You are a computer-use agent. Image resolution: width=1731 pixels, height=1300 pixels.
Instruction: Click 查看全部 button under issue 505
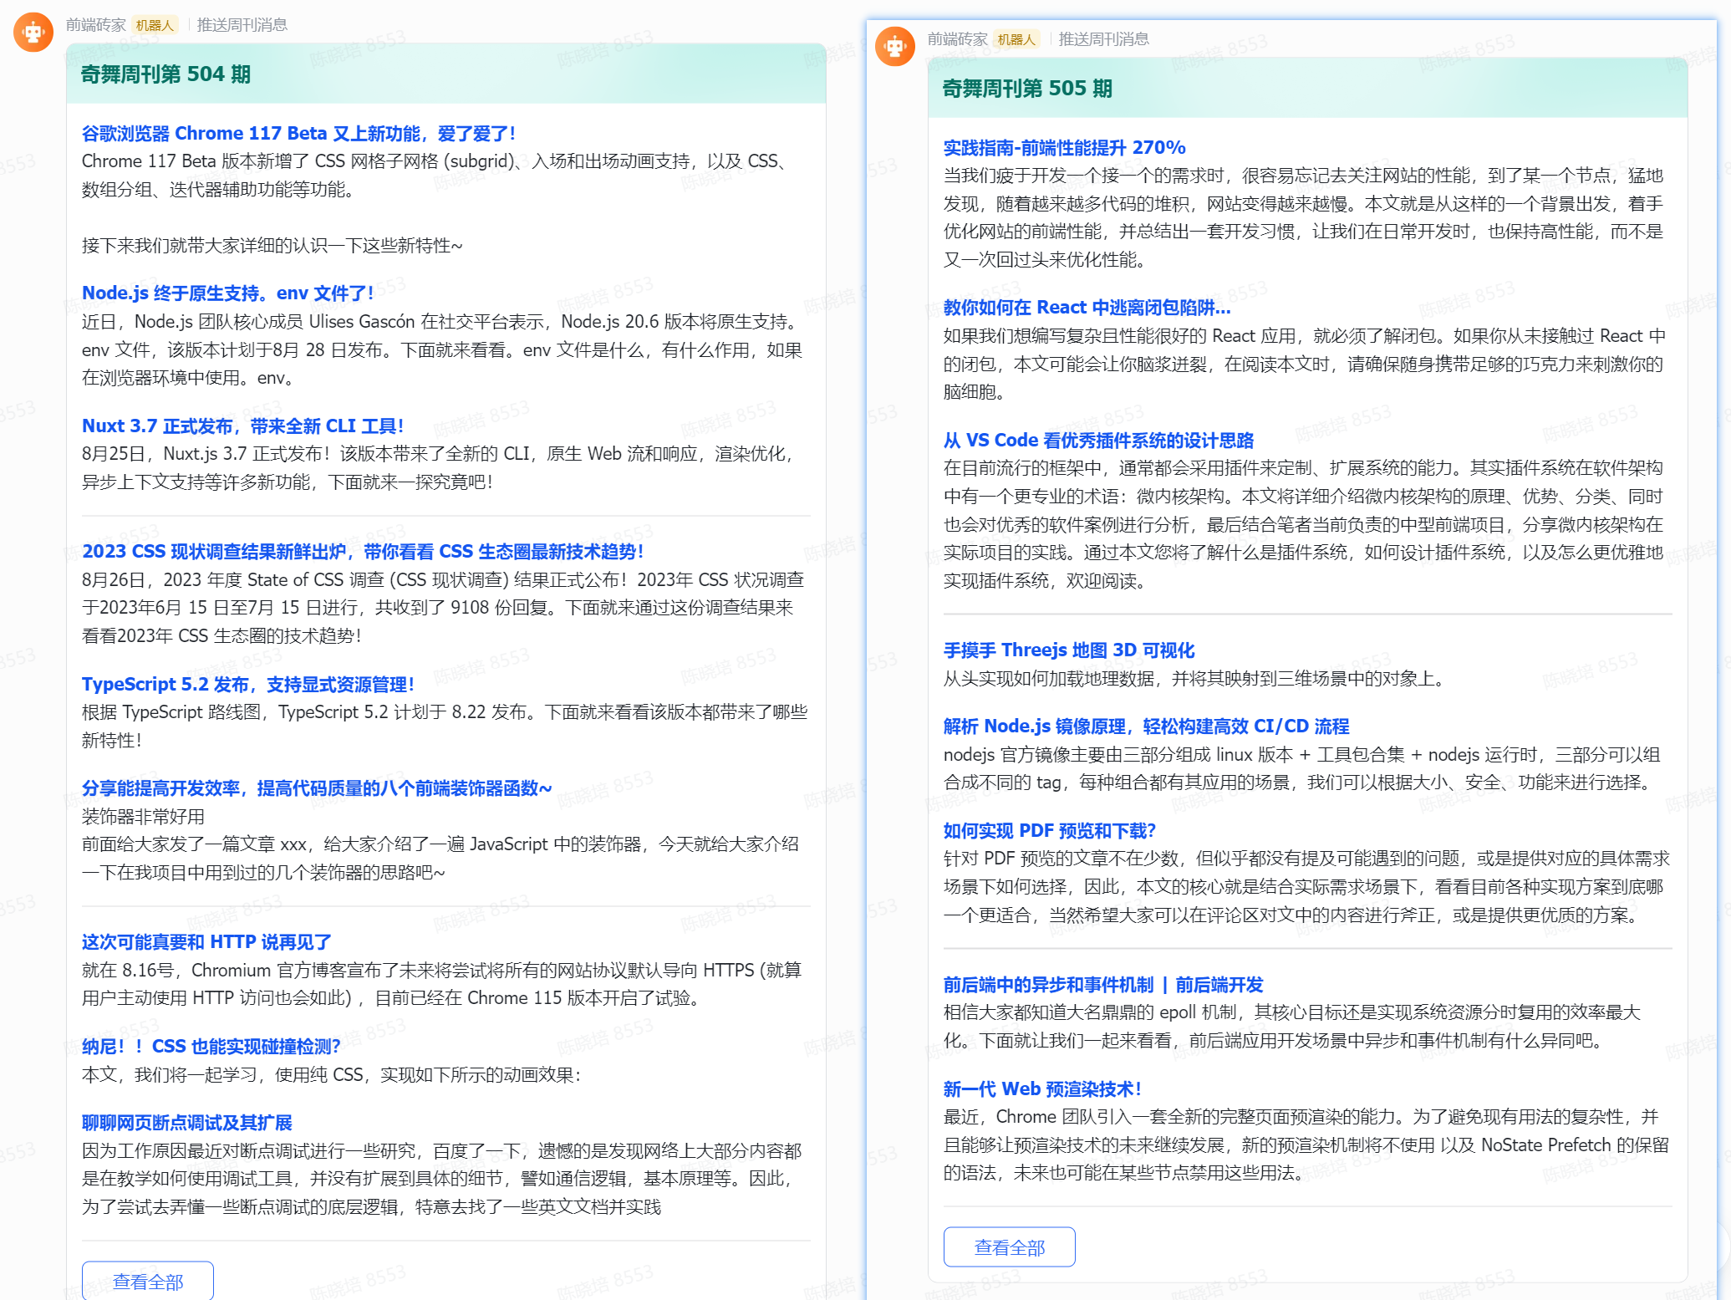[1010, 1246]
